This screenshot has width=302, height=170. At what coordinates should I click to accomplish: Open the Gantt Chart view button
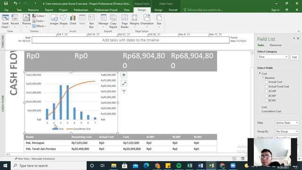(x=5, y=21)
